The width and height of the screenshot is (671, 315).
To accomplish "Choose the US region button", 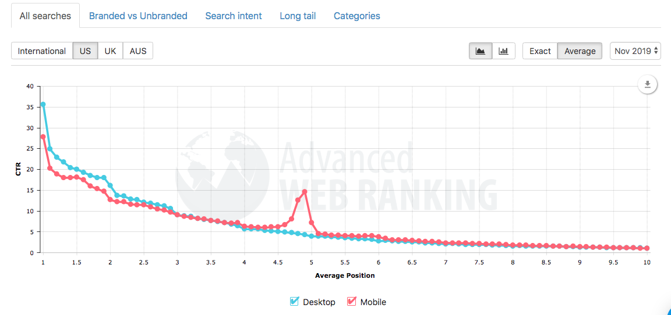I will coord(85,51).
